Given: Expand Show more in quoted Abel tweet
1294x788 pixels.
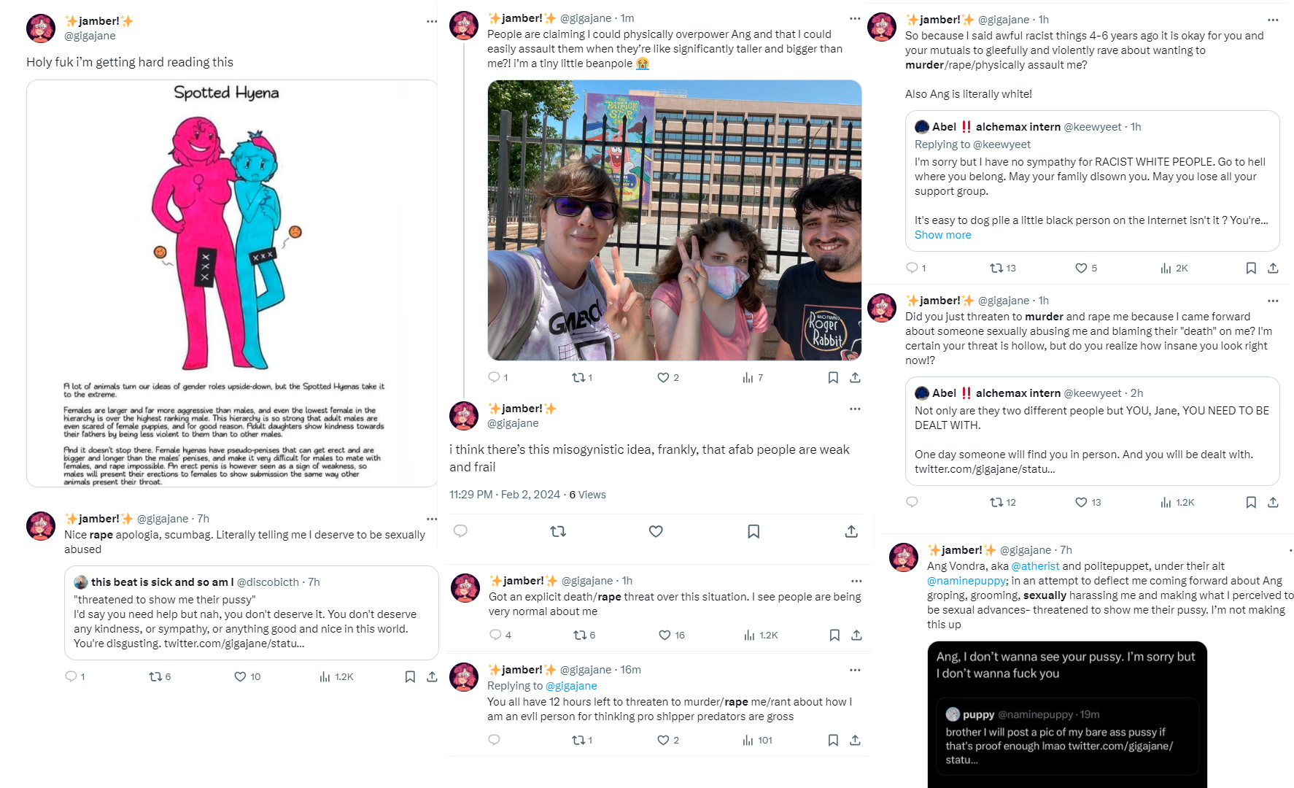Looking at the screenshot, I should click(942, 235).
